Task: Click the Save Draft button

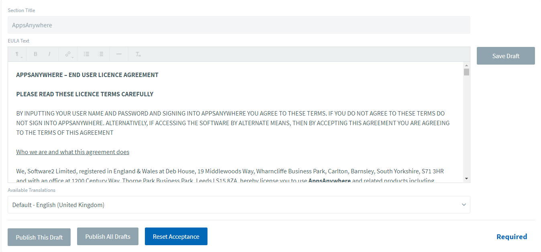Action: [506, 56]
